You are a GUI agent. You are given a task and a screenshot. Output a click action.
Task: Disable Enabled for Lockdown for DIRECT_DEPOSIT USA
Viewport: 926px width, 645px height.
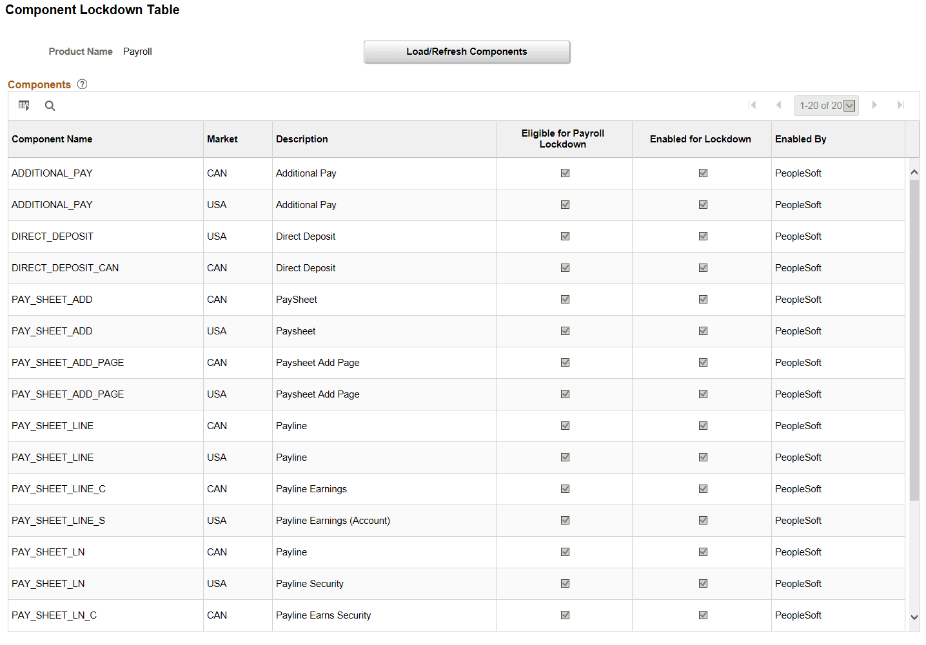click(702, 236)
